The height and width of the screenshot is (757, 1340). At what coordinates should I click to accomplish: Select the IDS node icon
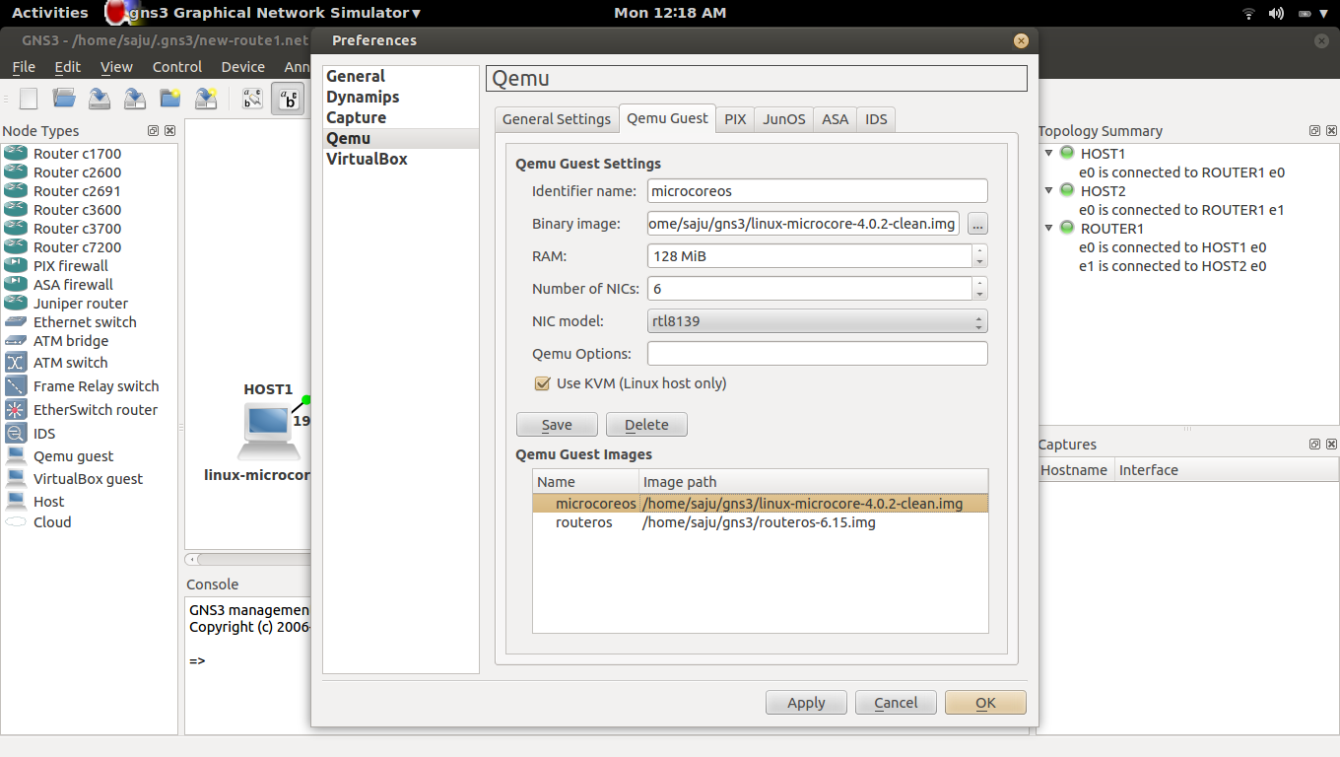[16, 434]
